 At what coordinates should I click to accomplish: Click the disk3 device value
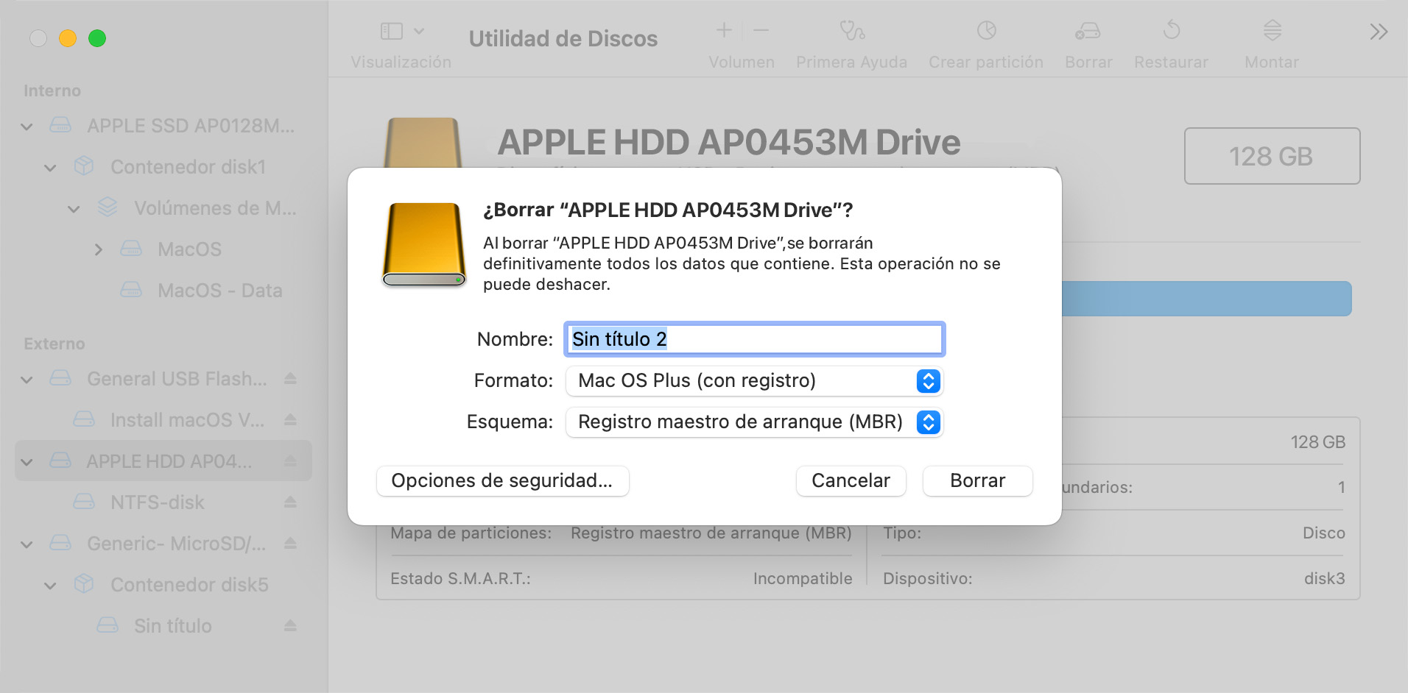pos(1324,578)
